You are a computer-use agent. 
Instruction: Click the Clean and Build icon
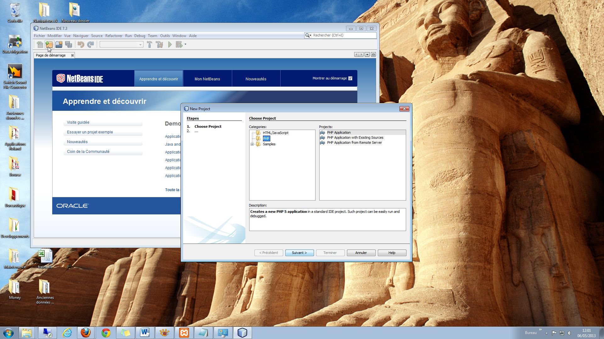coord(159,45)
